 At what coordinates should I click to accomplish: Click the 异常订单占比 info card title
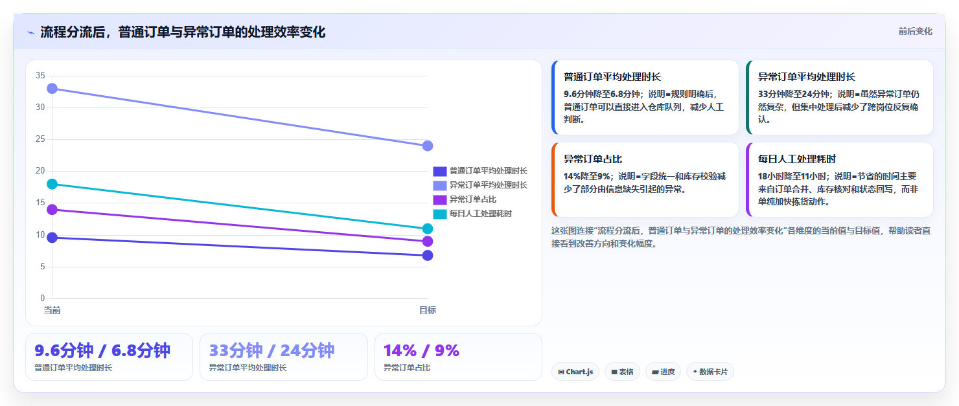(593, 159)
